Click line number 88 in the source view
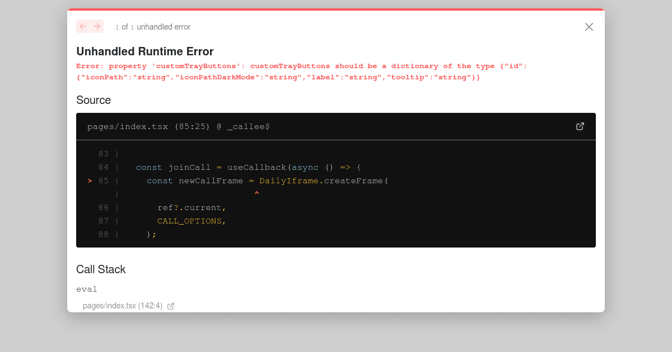Screen dimensions: 672x352 point(104,234)
